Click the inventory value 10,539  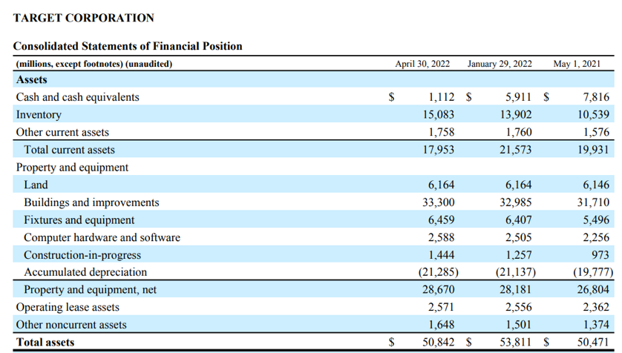click(593, 114)
